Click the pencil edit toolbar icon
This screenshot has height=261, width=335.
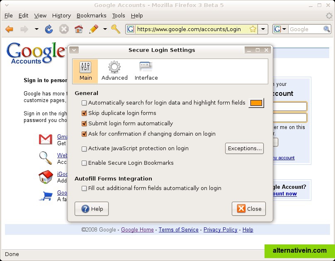pos(94,29)
